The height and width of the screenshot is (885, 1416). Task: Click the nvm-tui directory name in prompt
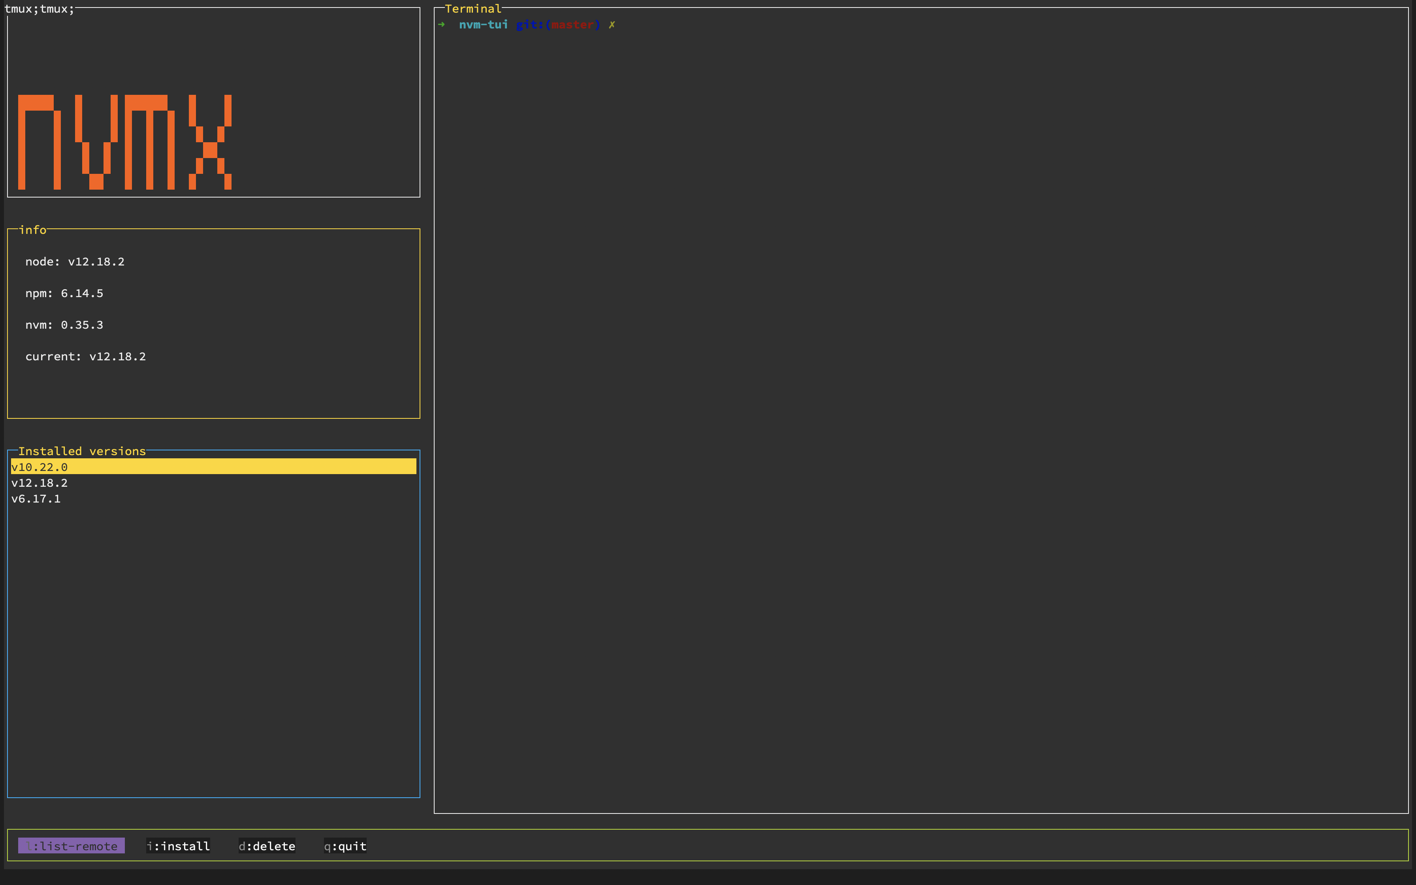tap(483, 24)
